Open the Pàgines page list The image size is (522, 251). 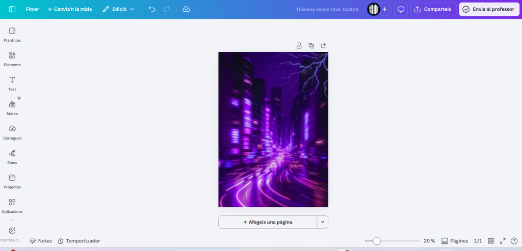coord(454,241)
